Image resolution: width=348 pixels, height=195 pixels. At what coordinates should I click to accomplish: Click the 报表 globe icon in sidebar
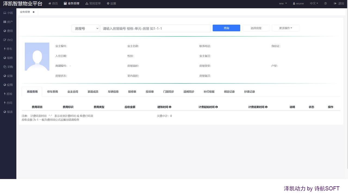5,112
